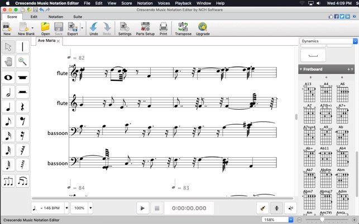Switch to the Notation ribbon tab

[x=56, y=17]
